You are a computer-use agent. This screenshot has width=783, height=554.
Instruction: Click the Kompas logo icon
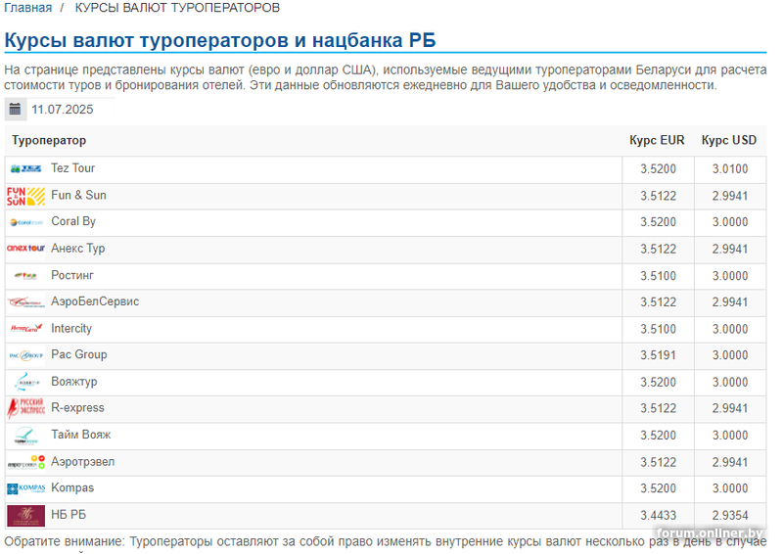pyautogui.click(x=26, y=488)
